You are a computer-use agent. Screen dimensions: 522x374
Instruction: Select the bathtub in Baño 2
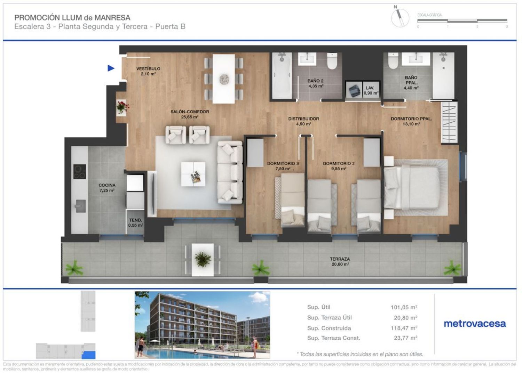coord(282,75)
